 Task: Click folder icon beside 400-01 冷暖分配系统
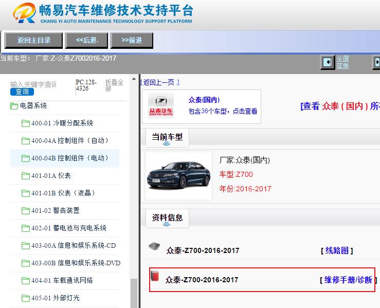click(x=25, y=123)
